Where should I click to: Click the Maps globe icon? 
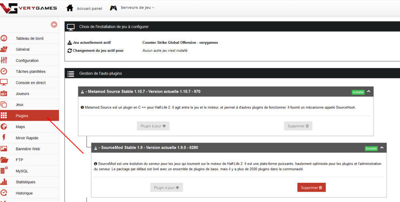point(4,127)
